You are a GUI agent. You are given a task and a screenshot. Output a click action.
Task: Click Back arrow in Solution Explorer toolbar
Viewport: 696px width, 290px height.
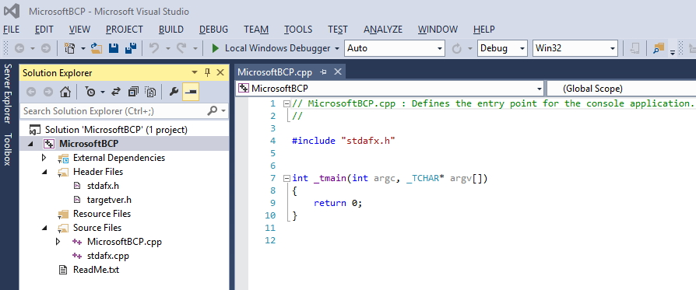point(30,92)
